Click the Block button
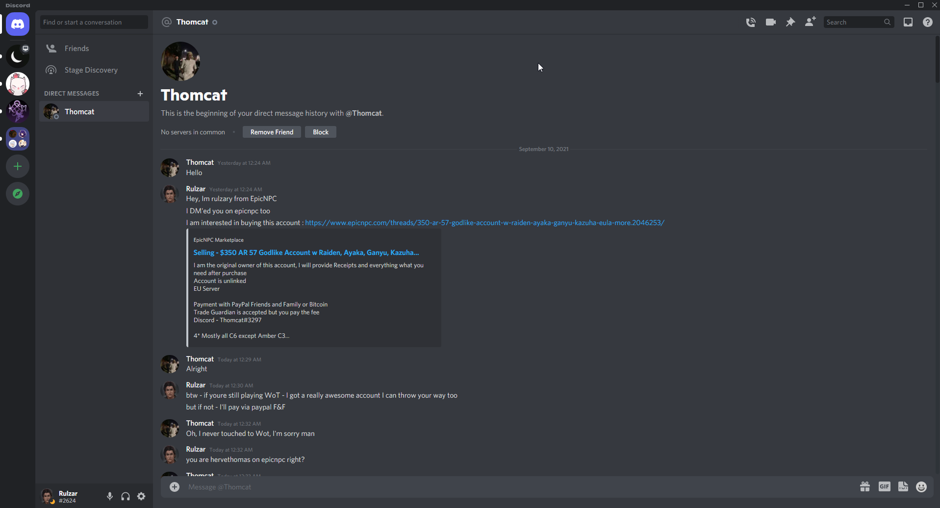This screenshot has width=940, height=508. [x=321, y=132]
